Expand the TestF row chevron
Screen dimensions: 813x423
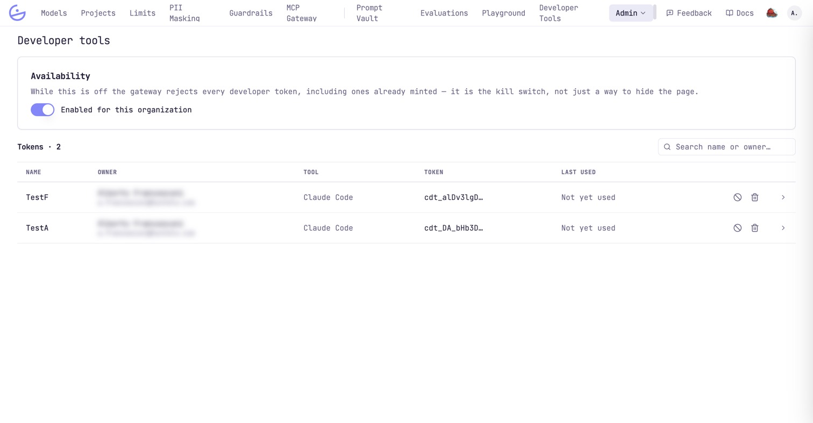(783, 197)
